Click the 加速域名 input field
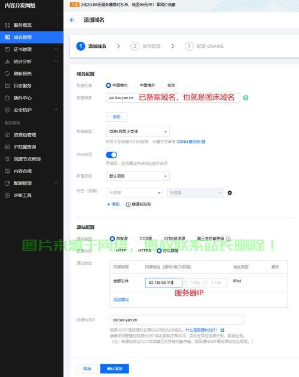The width and height of the screenshot is (299, 377). pyautogui.click(x=173, y=97)
